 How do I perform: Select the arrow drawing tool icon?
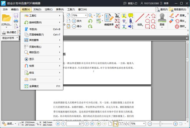pyautogui.click(x=147, y=16)
